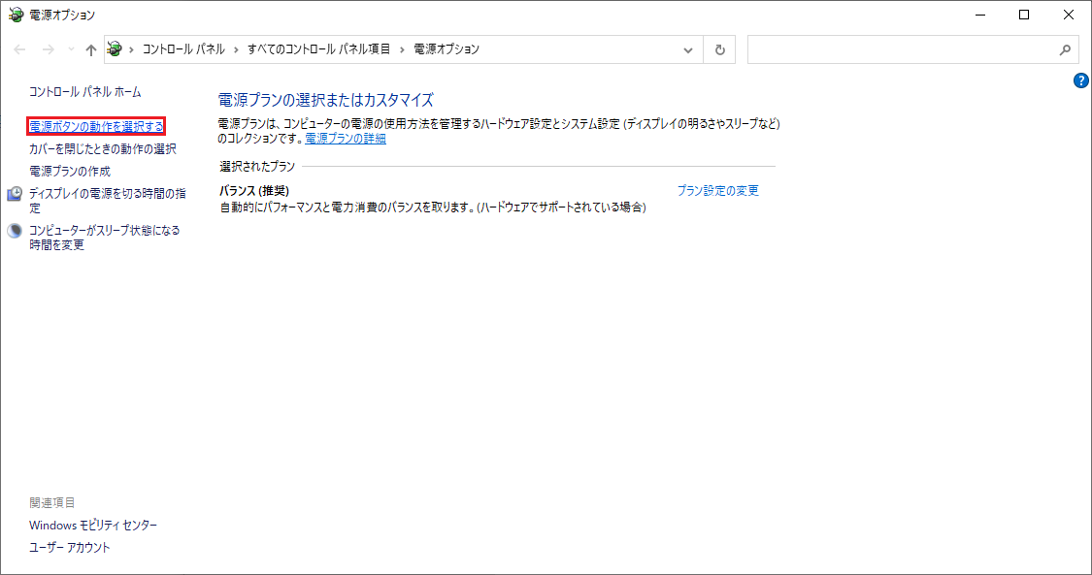The height and width of the screenshot is (575, 1092).
Task: Refresh the Power Options page
Action: point(719,49)
